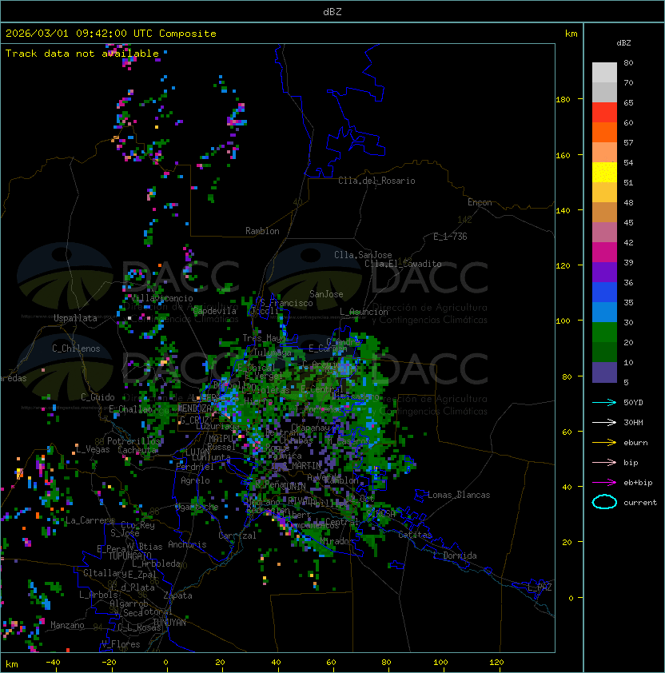Click the 'Agrelo' map label
The width and height of the screenshot is (665, 673).
tap(195, 480)
